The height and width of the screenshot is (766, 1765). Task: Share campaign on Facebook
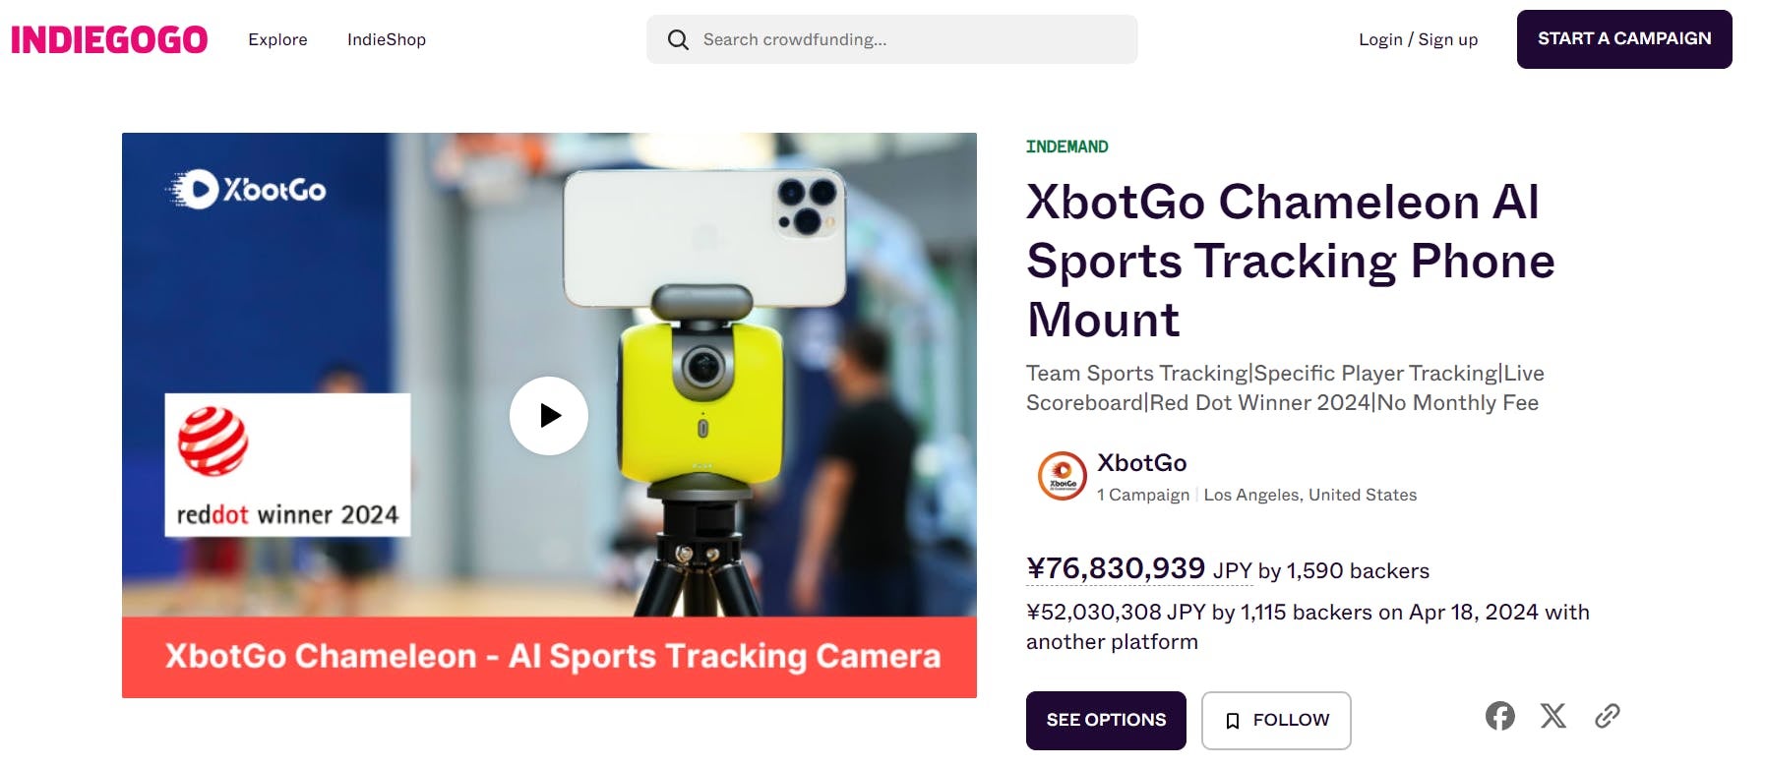(x=1500, y=716)
